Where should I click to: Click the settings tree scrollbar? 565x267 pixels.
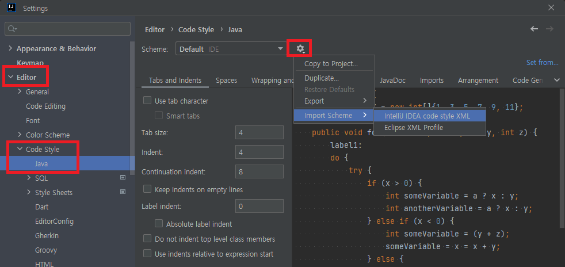coord(133,108)
